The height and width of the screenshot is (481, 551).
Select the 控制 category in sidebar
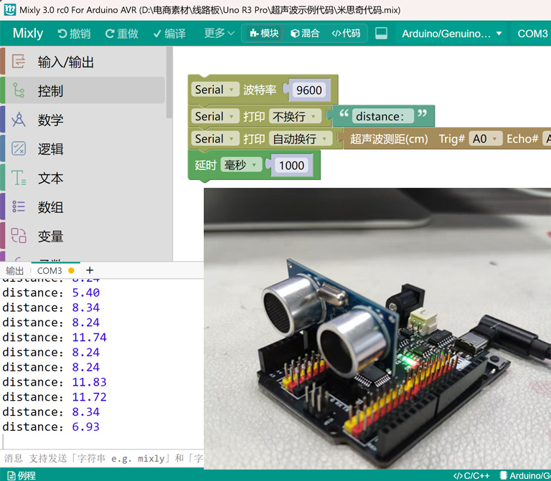[50, 91]
